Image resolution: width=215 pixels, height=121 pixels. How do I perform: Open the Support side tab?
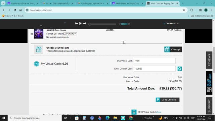point(209,106)
